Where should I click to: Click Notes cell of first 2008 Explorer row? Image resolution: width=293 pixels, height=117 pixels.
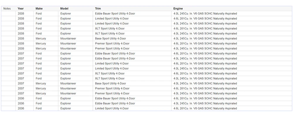coord(8,14)
